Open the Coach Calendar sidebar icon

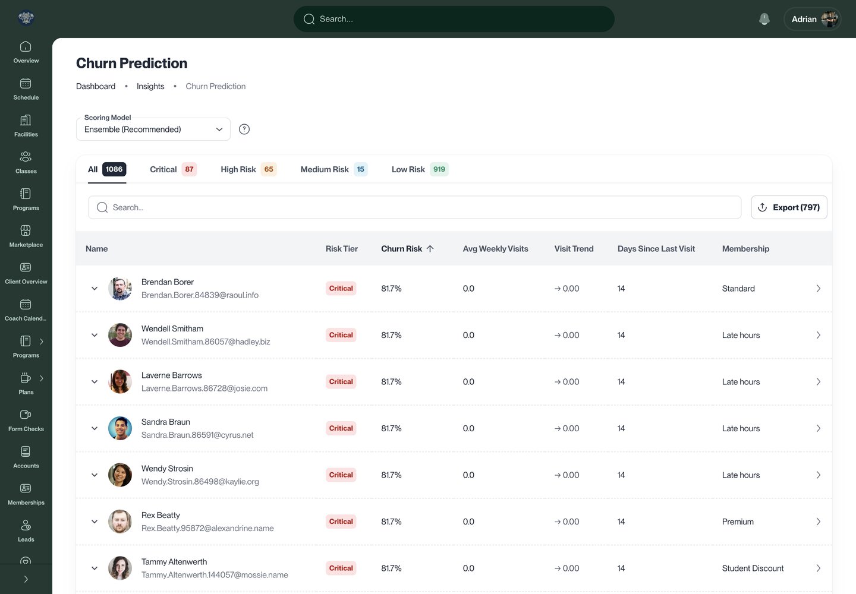point(26,304)
